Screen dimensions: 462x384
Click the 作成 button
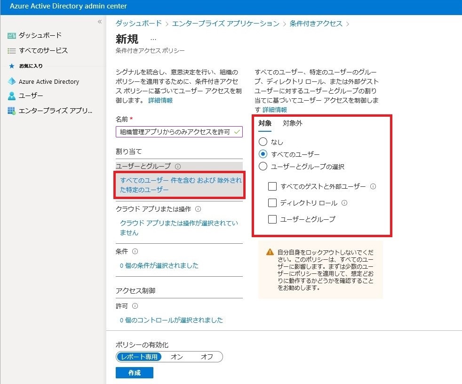135,373
